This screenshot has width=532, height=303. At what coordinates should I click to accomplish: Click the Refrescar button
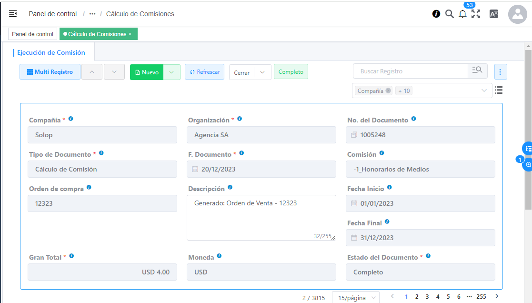pos(204,72)
